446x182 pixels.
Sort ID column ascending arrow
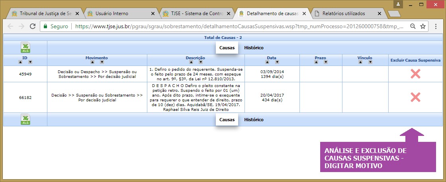[x=20, y=62]
